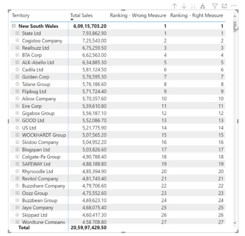Expand the Revitol Company row
Screen dimensions: 245x236
point(17,178)
